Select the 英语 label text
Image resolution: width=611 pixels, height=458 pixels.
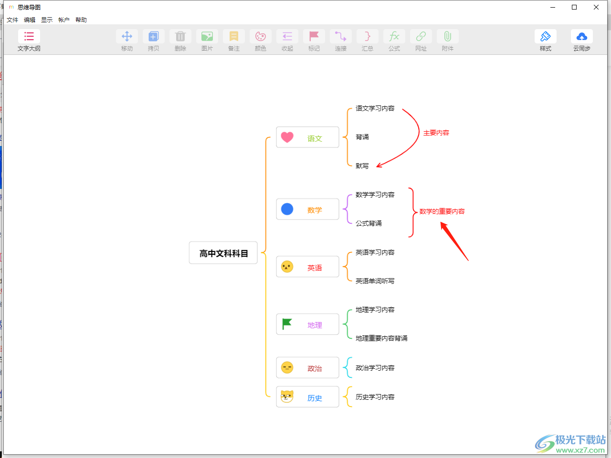pyautogui.click(x=315, y=268)
